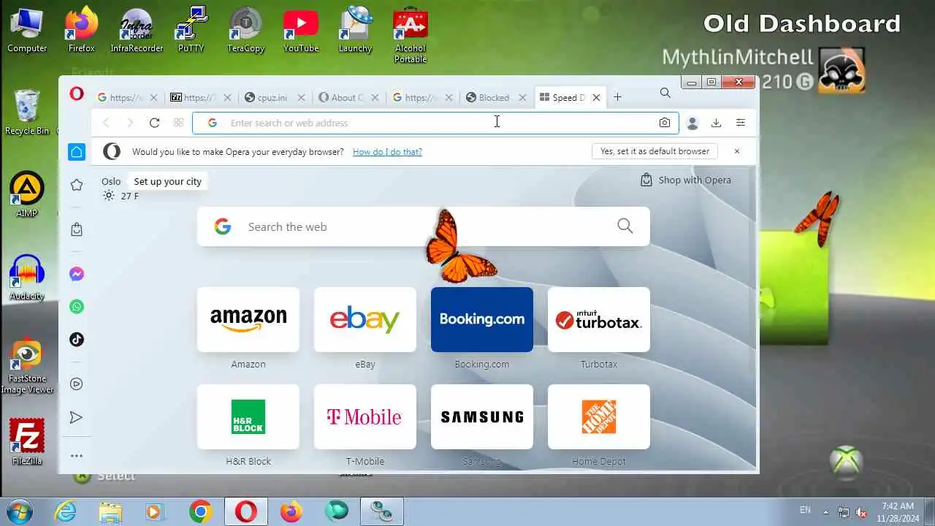
Task: Select the InfraRecorder desktop shortcut
Action: point(136,31)
